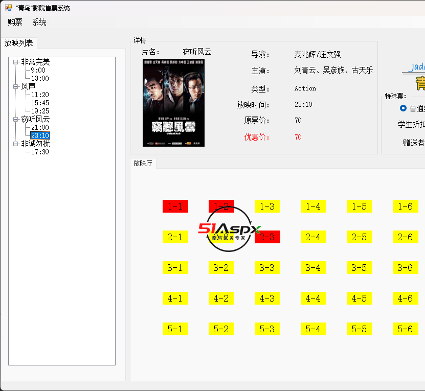Collapse the 非常完美 movie node

point(15,62)
